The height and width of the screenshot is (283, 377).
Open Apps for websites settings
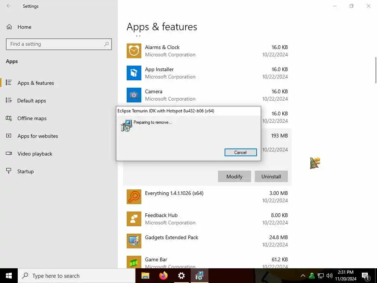[x=59, y=136]
